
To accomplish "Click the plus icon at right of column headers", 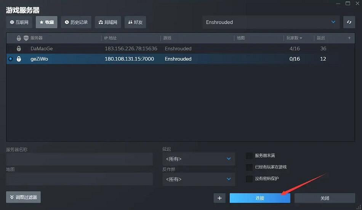I will point(349,38).
